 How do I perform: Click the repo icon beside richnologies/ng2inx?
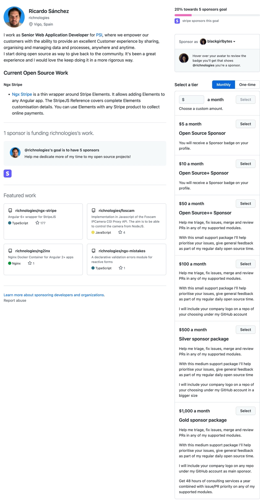(10, 251)
